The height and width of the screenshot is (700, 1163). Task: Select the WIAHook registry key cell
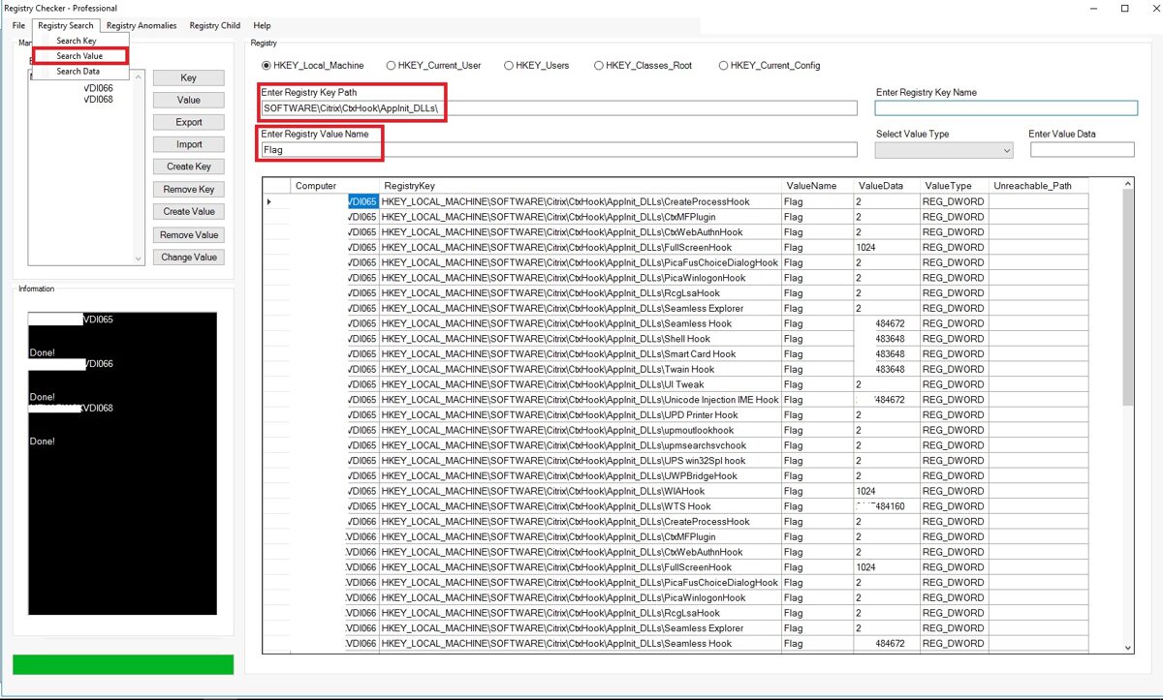[x=581, y=491]
